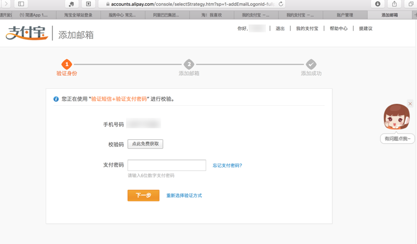Click step 2 添加邮箱 diamond icon

pos(189,64)
